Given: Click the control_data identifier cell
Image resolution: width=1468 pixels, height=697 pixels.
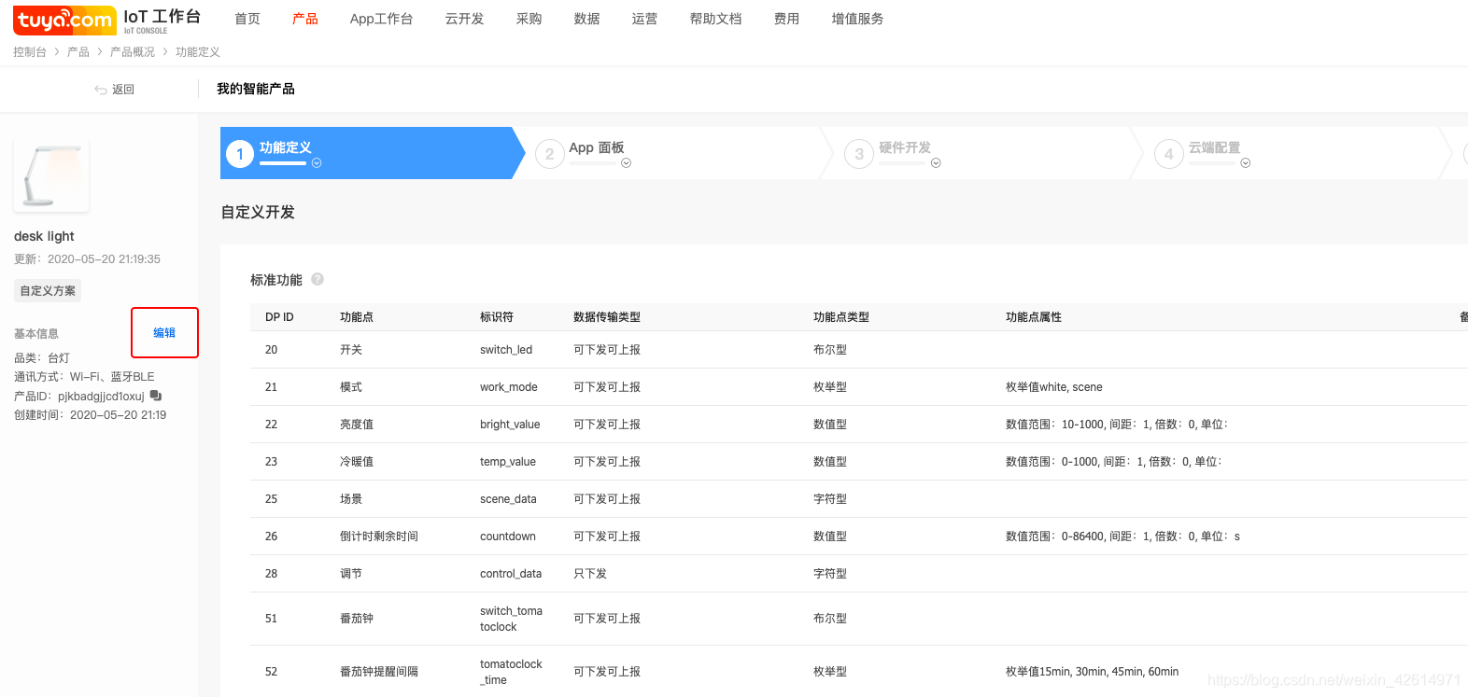Looking at the screenshot, I should point(511,574).
